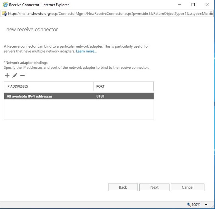Click the address bar URL
The image size is (215, 209).
coord(108,14)
